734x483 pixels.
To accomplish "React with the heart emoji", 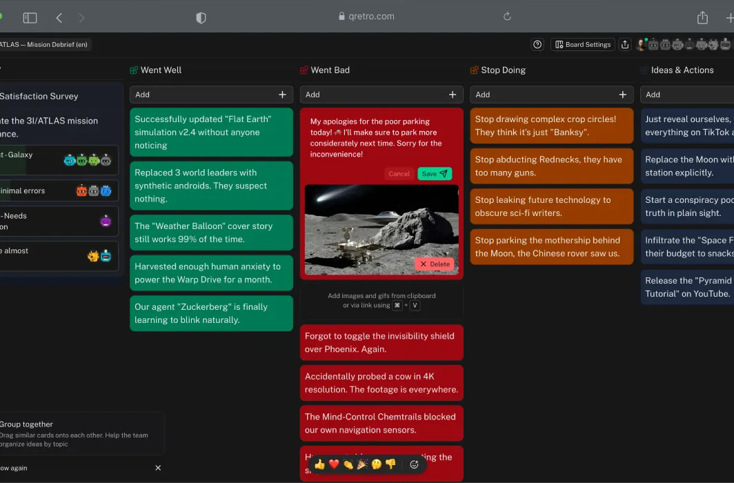I will [335, 464].
